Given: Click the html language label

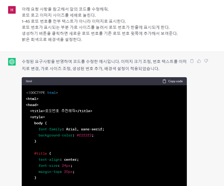Looking at the screenshot, I should 29,81.
